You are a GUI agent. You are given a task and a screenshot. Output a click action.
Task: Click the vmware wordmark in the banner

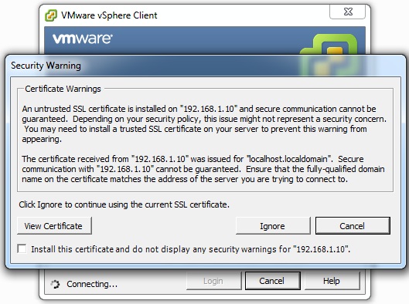(x=83, y=39)
